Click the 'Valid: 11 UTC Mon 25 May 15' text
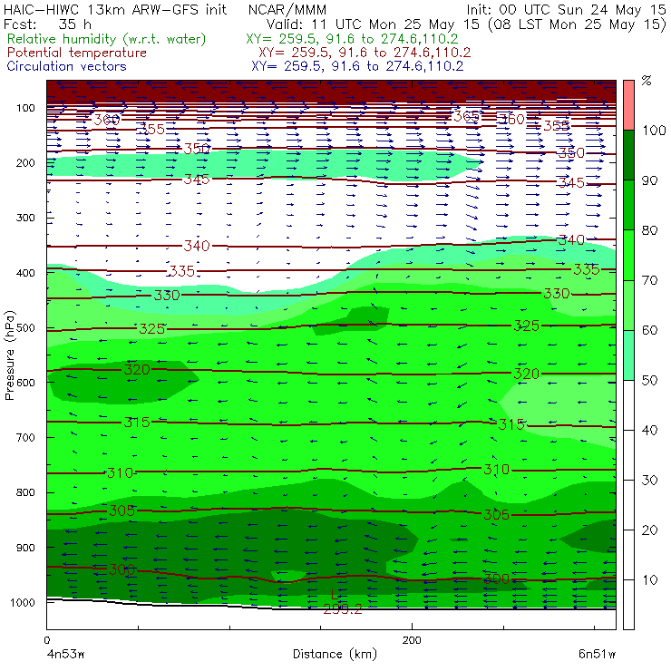Screen dimensions: 671x671 373,24
